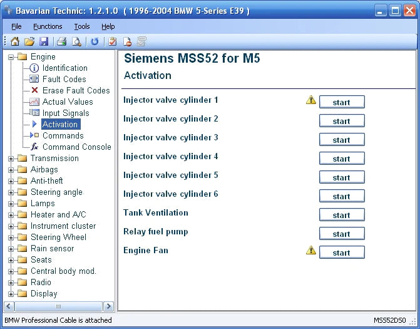Click the Home icon in toolbar

click(15, 42)
